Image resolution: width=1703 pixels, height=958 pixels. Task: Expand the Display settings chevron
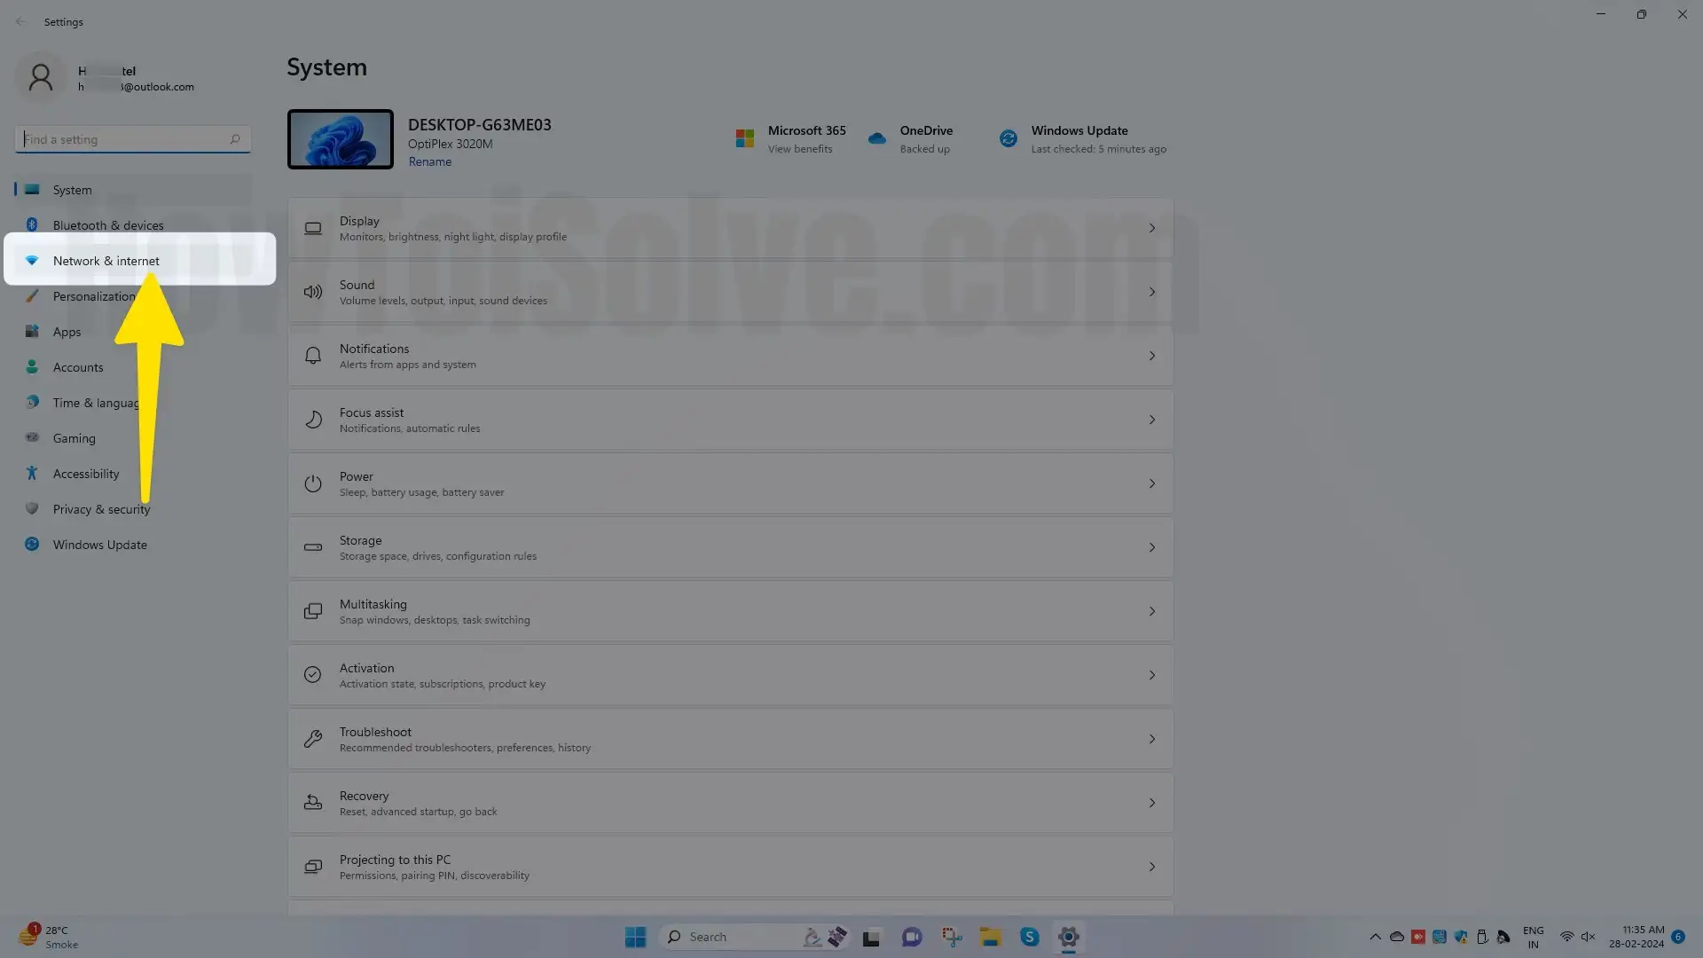click(1151, 229)
